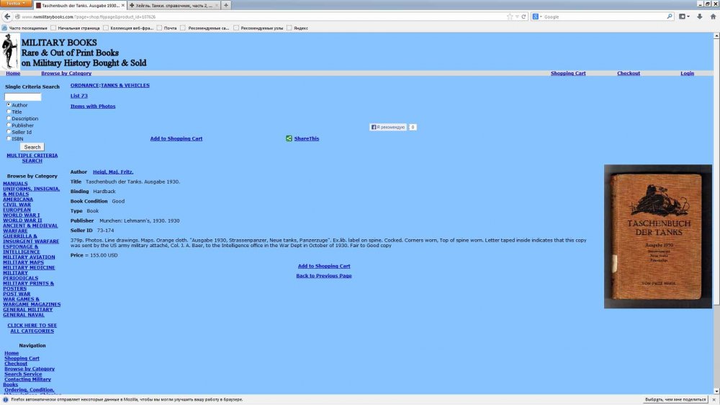720x405 pixels.
Task: Open the Items with Photos link
Action: (93, 106)
